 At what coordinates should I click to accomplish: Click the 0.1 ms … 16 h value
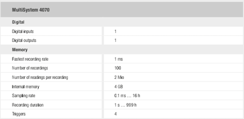click(127, 96)
